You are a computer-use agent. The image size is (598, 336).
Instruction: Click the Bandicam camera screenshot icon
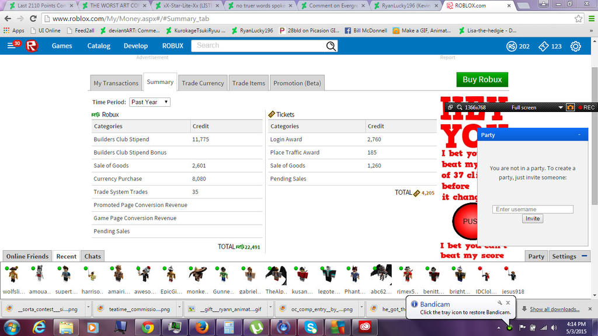[570, 107]
